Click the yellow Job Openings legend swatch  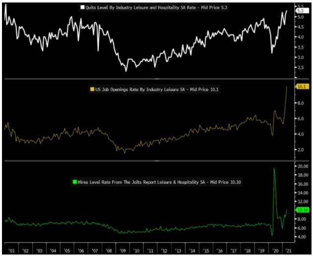[92, 89]
